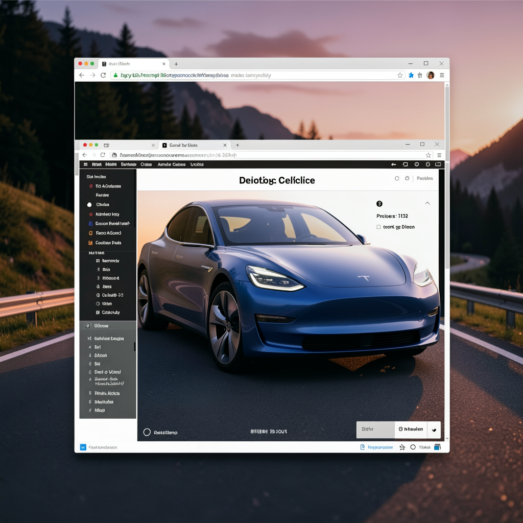Screen dimensions: 523x523
Task: Click the blue star extension icon in outer browser
Action: tap(411, 76)
